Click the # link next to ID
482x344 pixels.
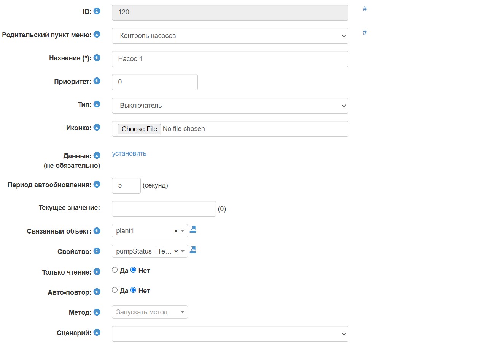[x=364, y=9]
